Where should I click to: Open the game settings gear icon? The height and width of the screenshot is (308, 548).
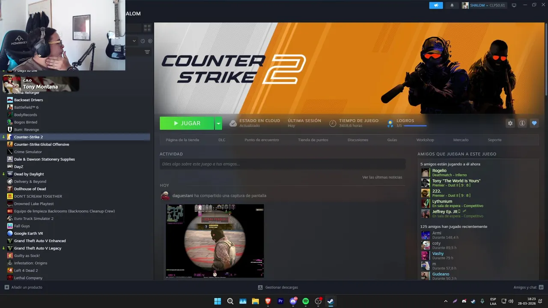[x=510, y=123]
